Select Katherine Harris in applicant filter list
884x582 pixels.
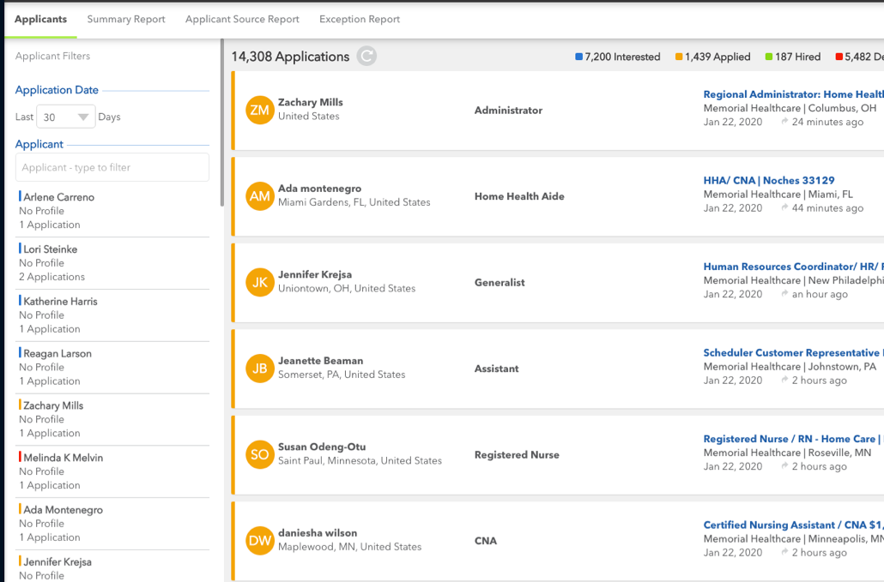112,315
